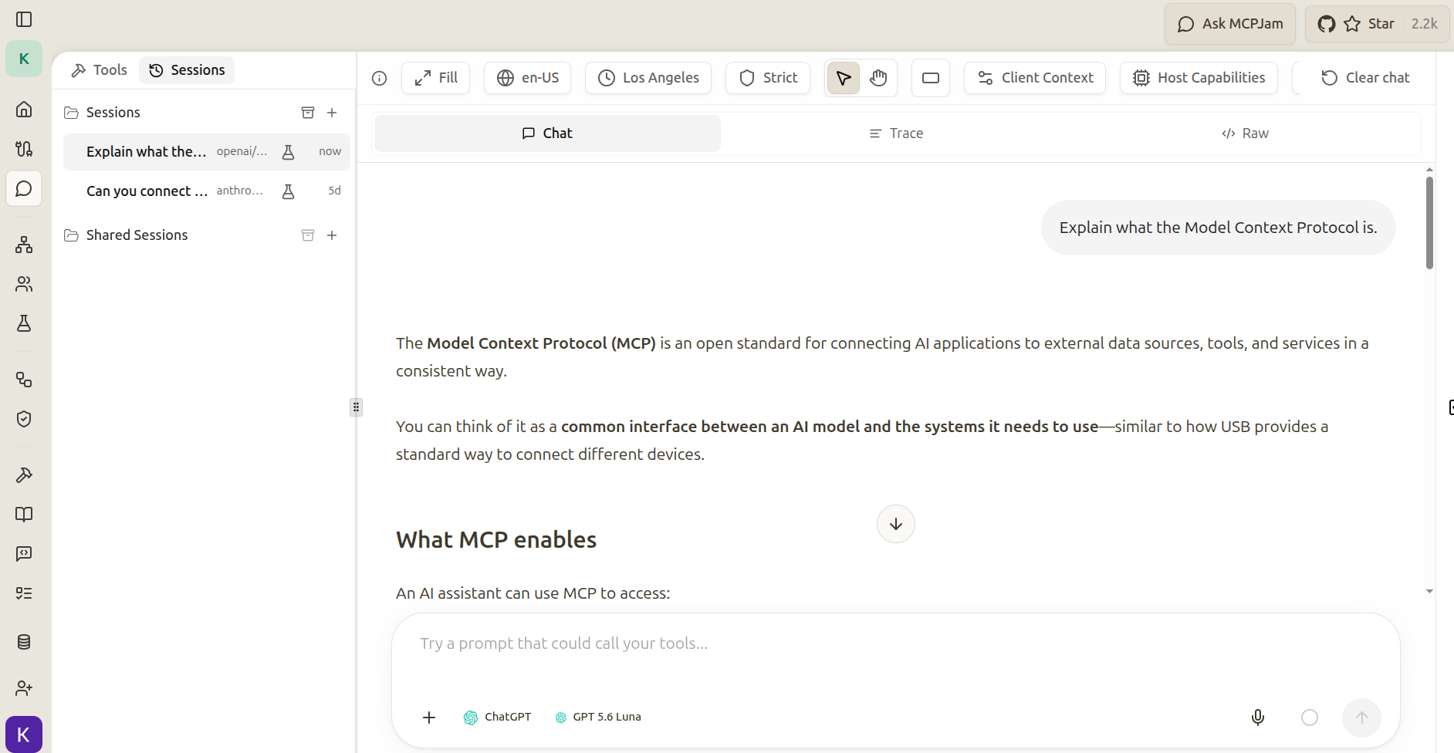Open the en-US locale dropdown

click(528, 78)
